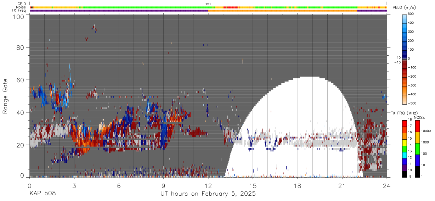The width and height of the screenshot is (435, 201).
Task: Click the y-axis tick label 80
Action: coord(21,48)
